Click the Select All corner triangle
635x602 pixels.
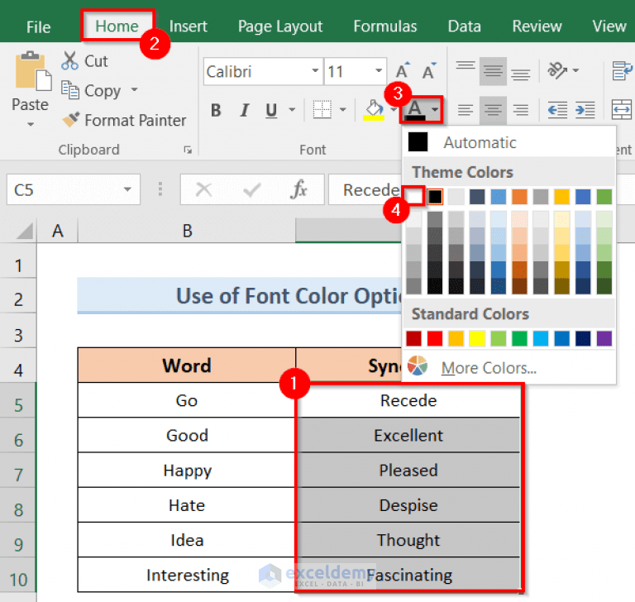tap(24, 232)
